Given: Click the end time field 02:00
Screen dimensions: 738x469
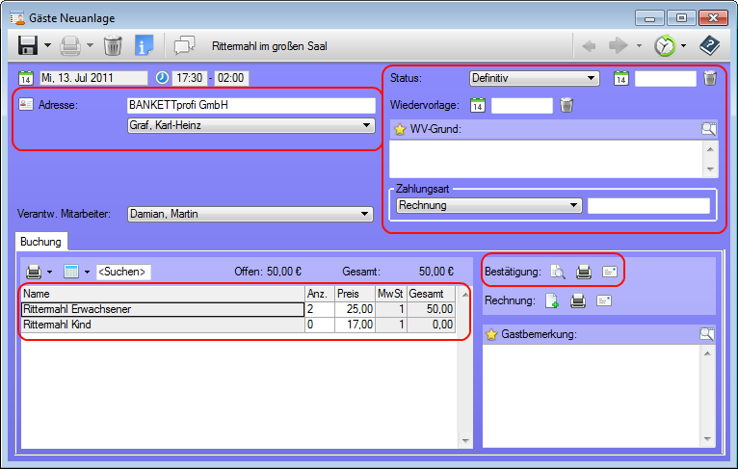Looking at the screenshot, I should 231,78.
